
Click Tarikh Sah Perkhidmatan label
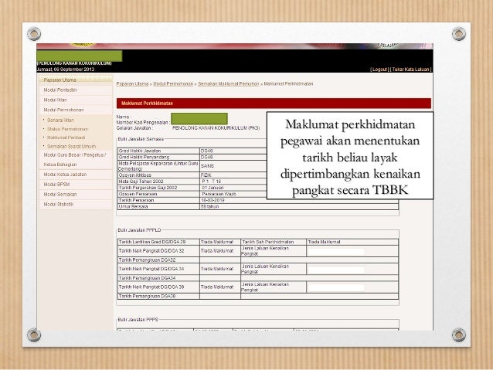click(x=268, y=242)
